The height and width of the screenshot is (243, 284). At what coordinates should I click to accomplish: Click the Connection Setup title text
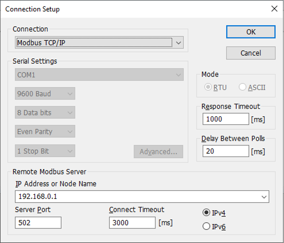pyautogui.click(x=33, y=9)
